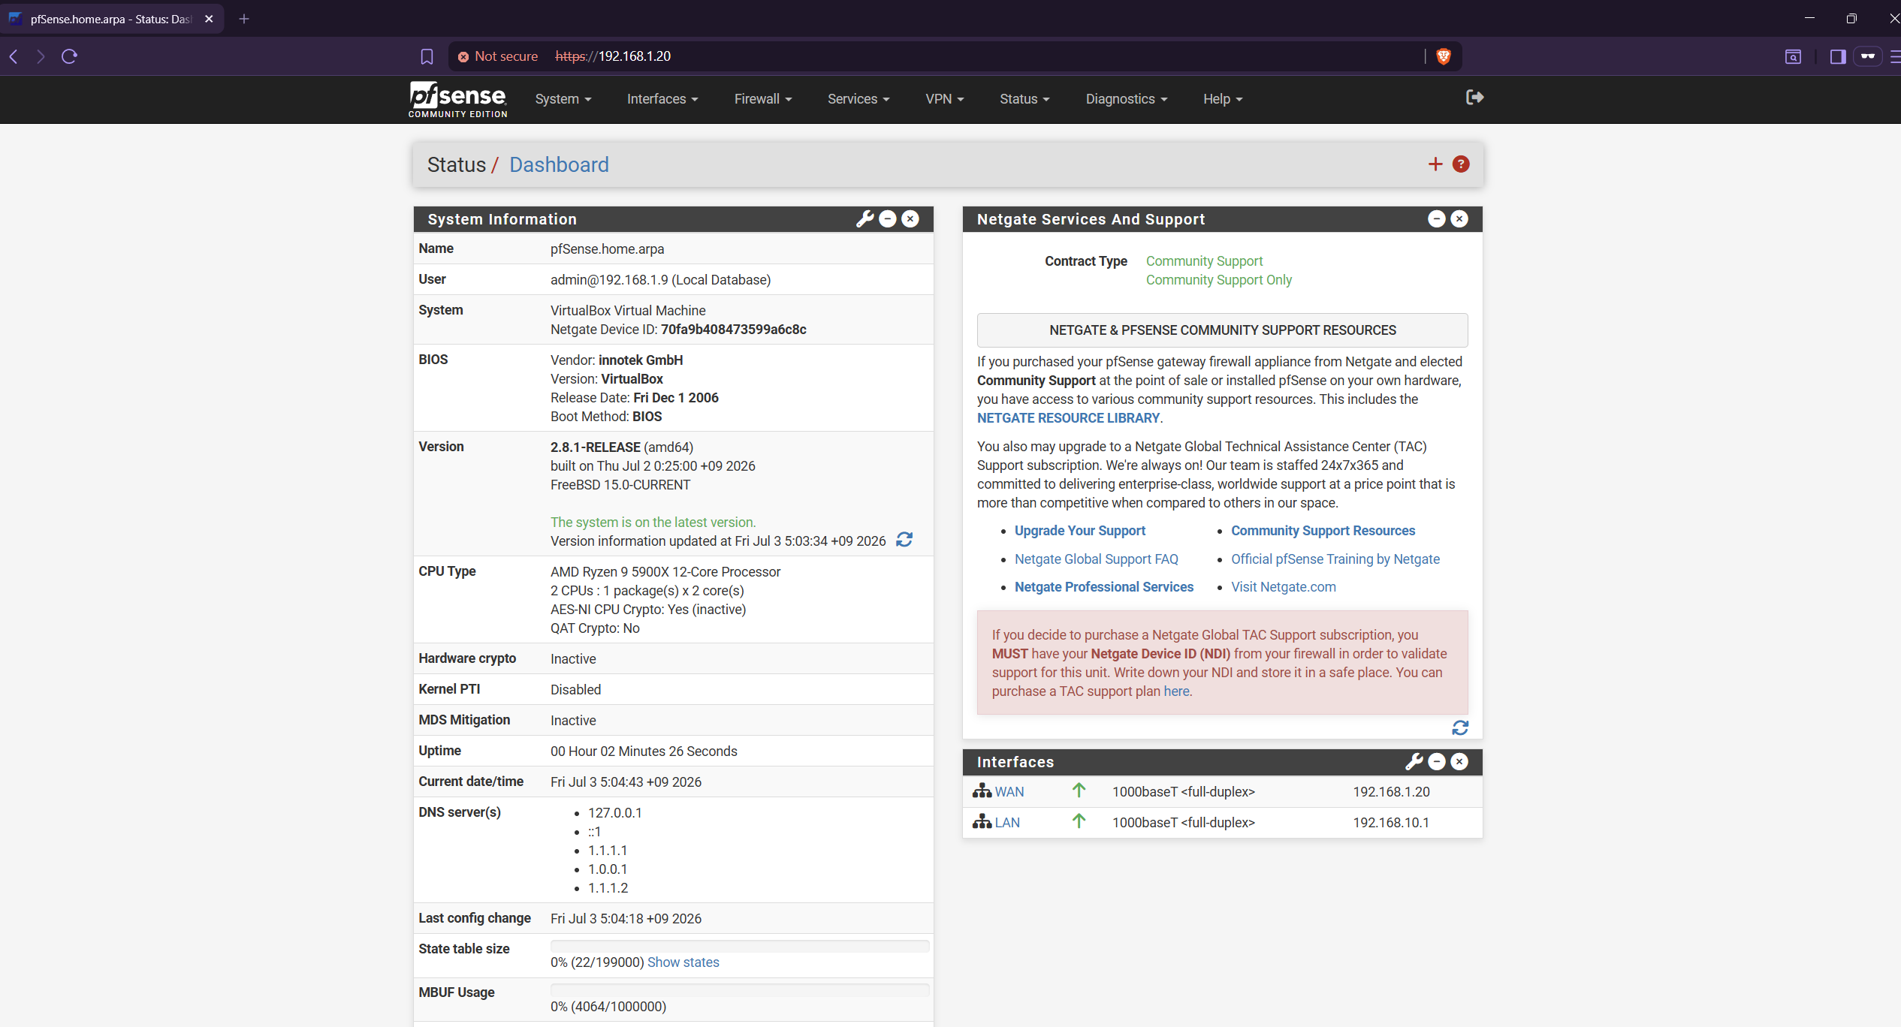Click the LAN interface network icon
Screen dimensions: 1901x1027
click(982, 821)
